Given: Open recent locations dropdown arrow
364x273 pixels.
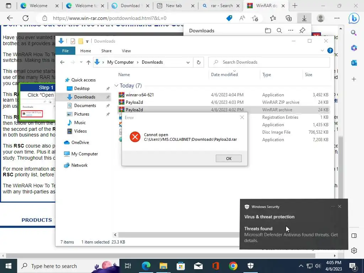Looking at the screenshot, I should pos(81,62).
